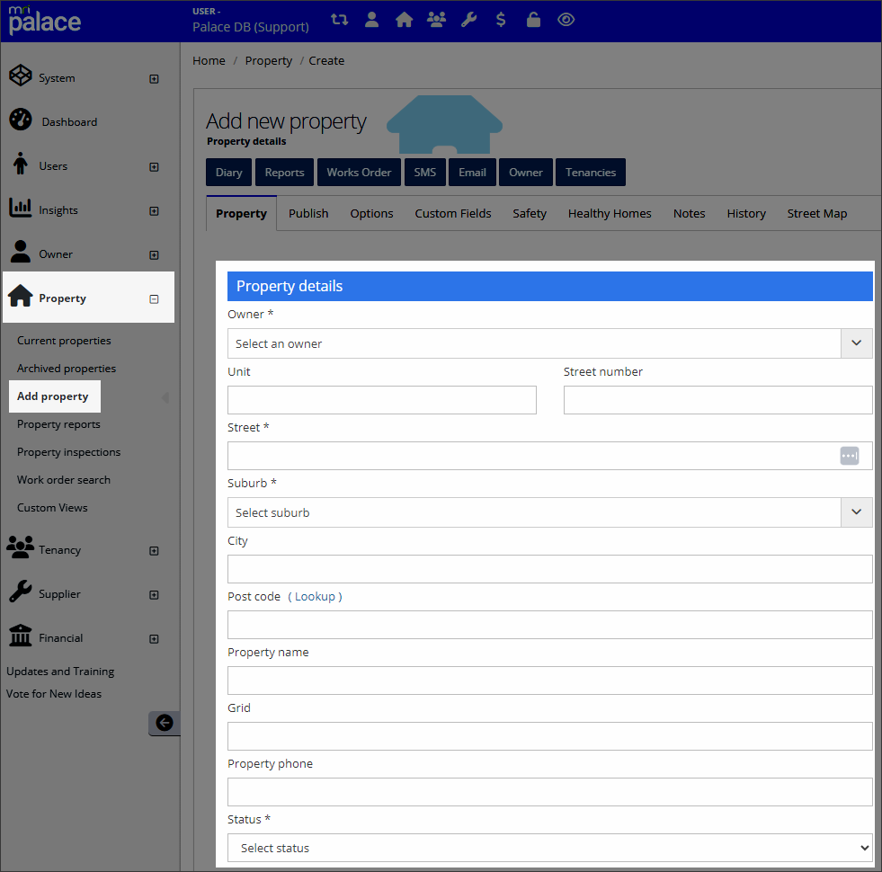Click the Tenancy group icon in sidebar
Viewport: 882px width, 872px height.
21,547
